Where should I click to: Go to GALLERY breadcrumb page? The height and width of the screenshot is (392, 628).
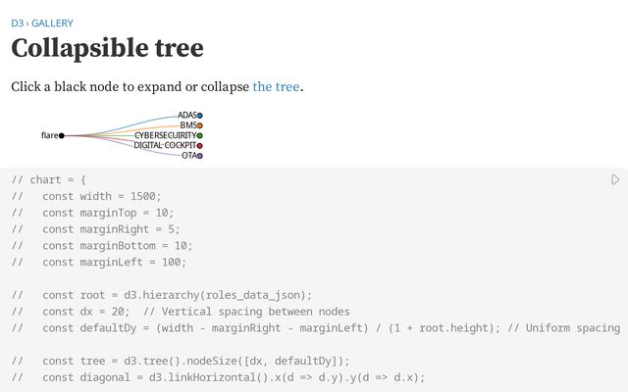(52, 23)
